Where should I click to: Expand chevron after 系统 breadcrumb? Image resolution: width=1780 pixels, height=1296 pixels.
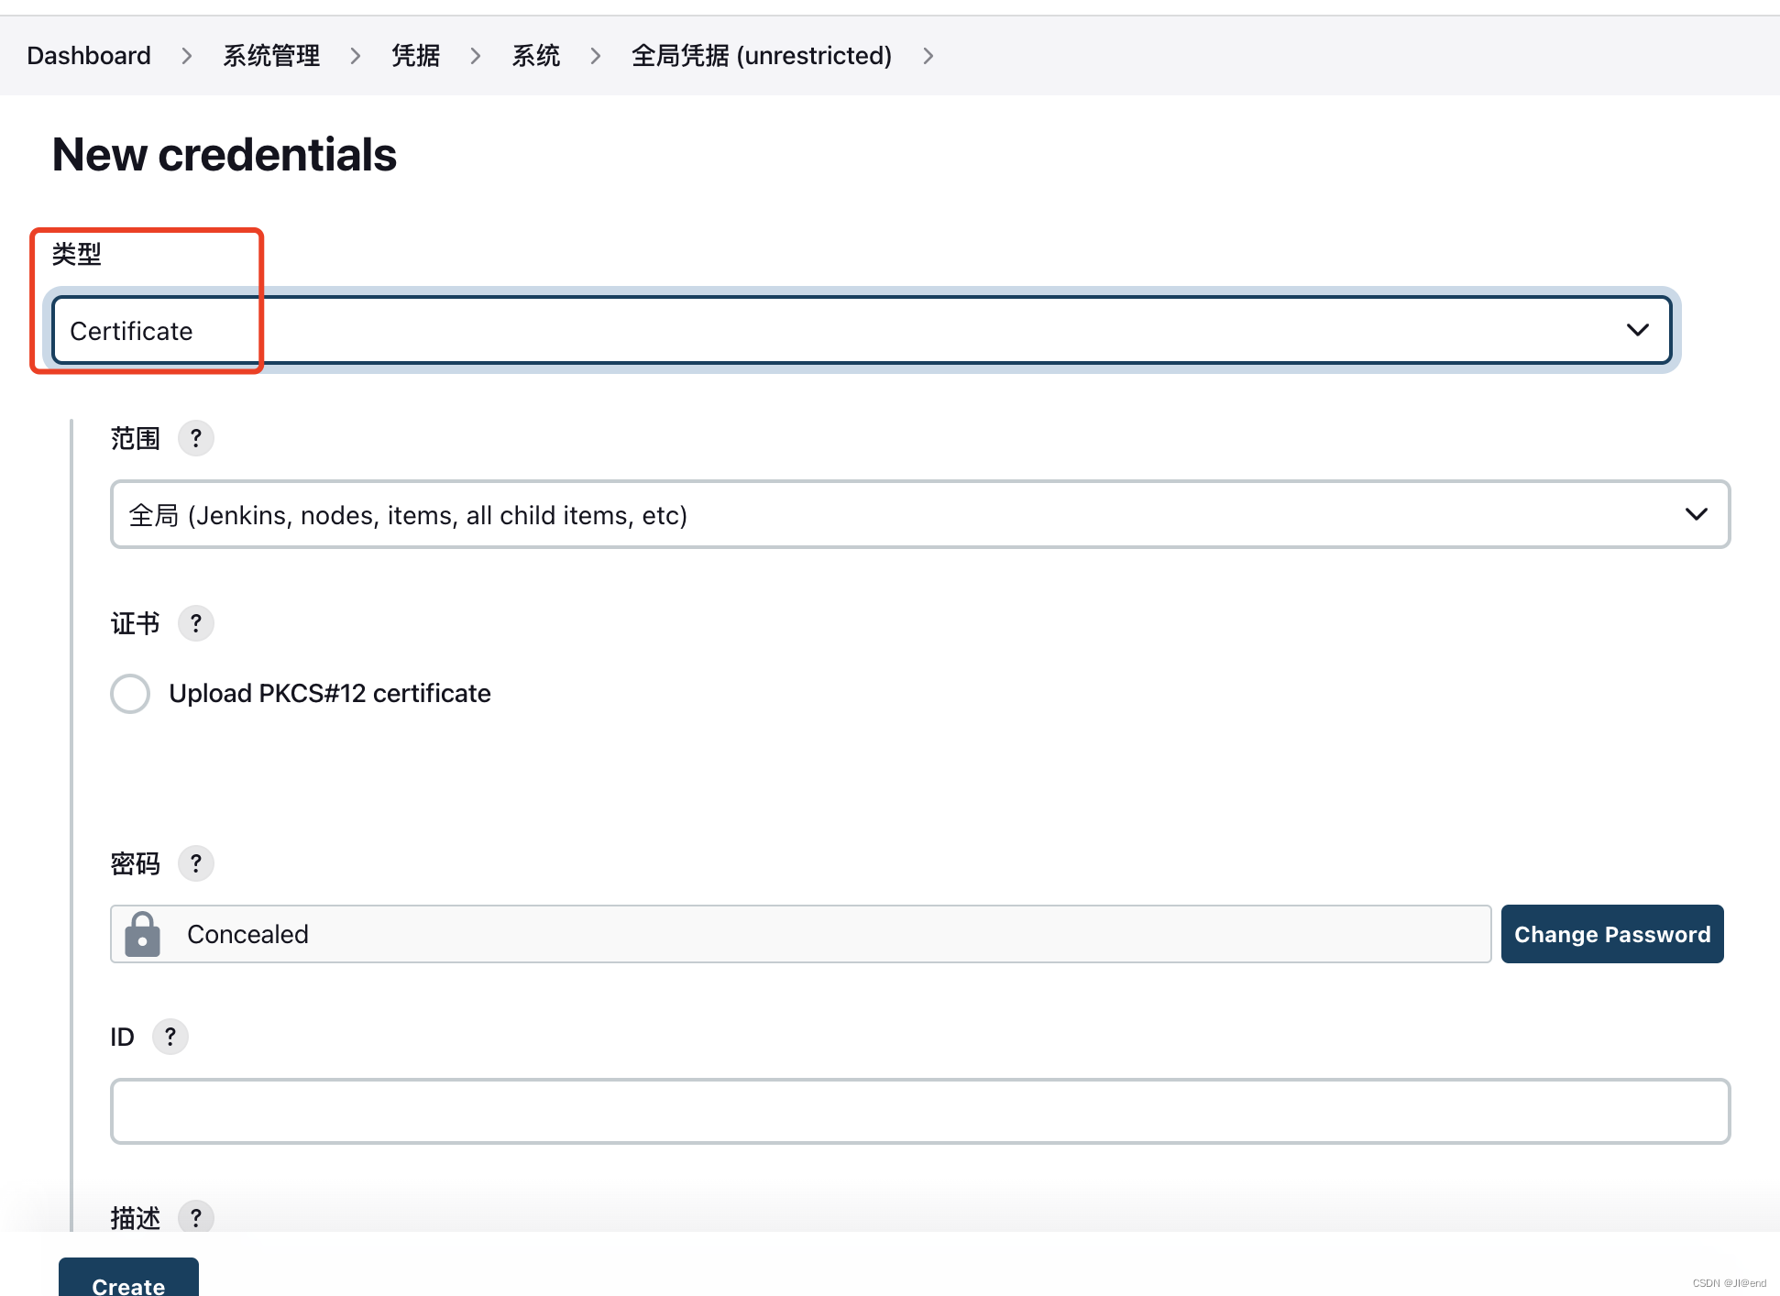(596, 56)
